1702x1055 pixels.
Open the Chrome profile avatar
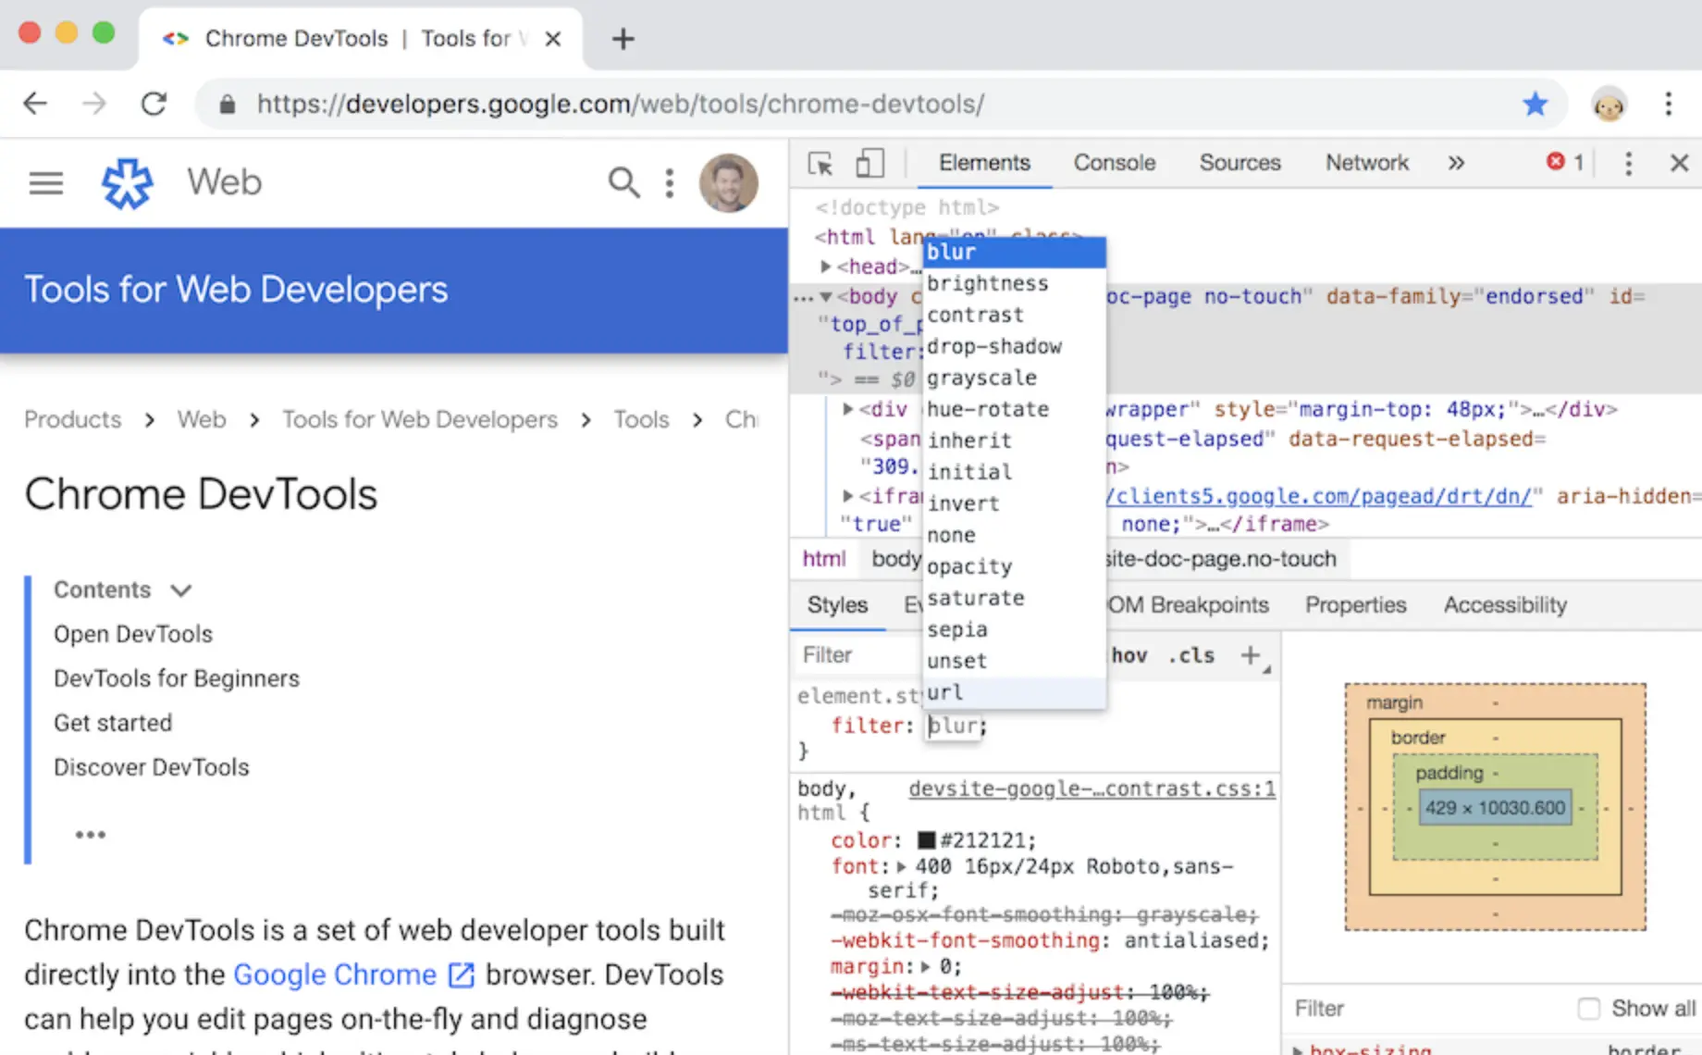pyautogui.click(x=1609, y=104)
